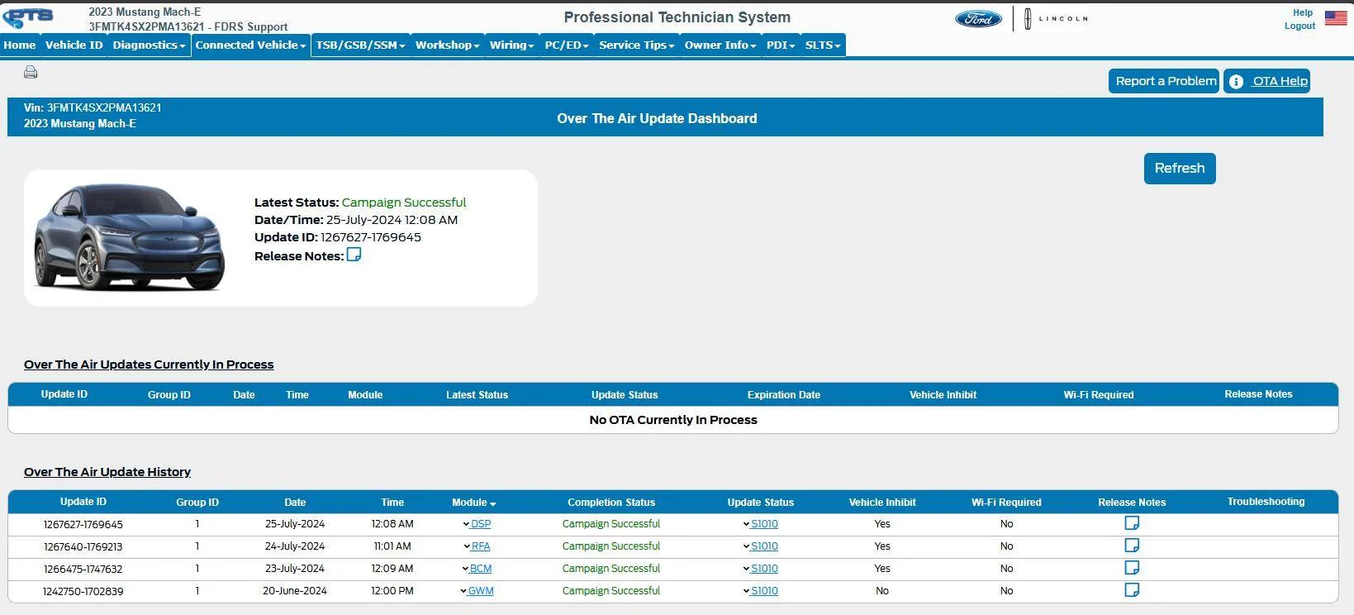
Task: Click the PTS logo at top left
Action: (x=28, y=17)
